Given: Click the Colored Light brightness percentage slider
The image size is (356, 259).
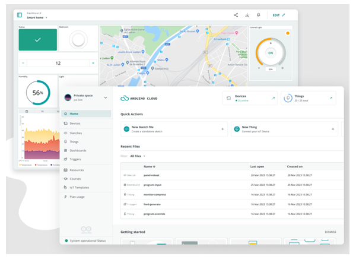Looking at the screenshot, I should click(271, 69).
